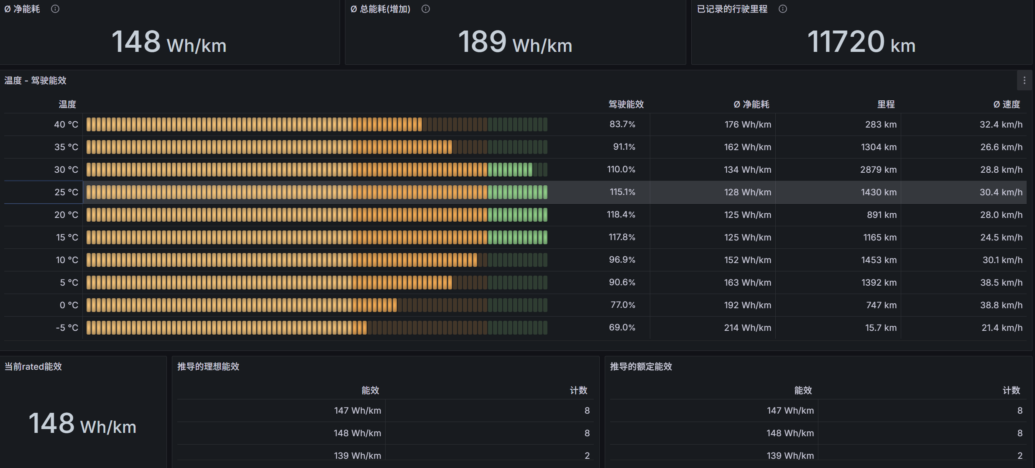Select the 115.1% efficiency cell
The image size is (1035, 468).
click(622, 192)
